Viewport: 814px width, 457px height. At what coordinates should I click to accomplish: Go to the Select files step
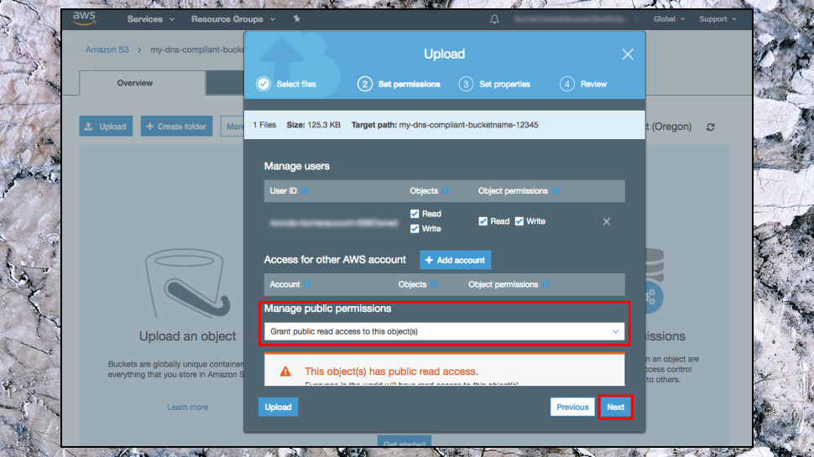[x=296, y=84]
